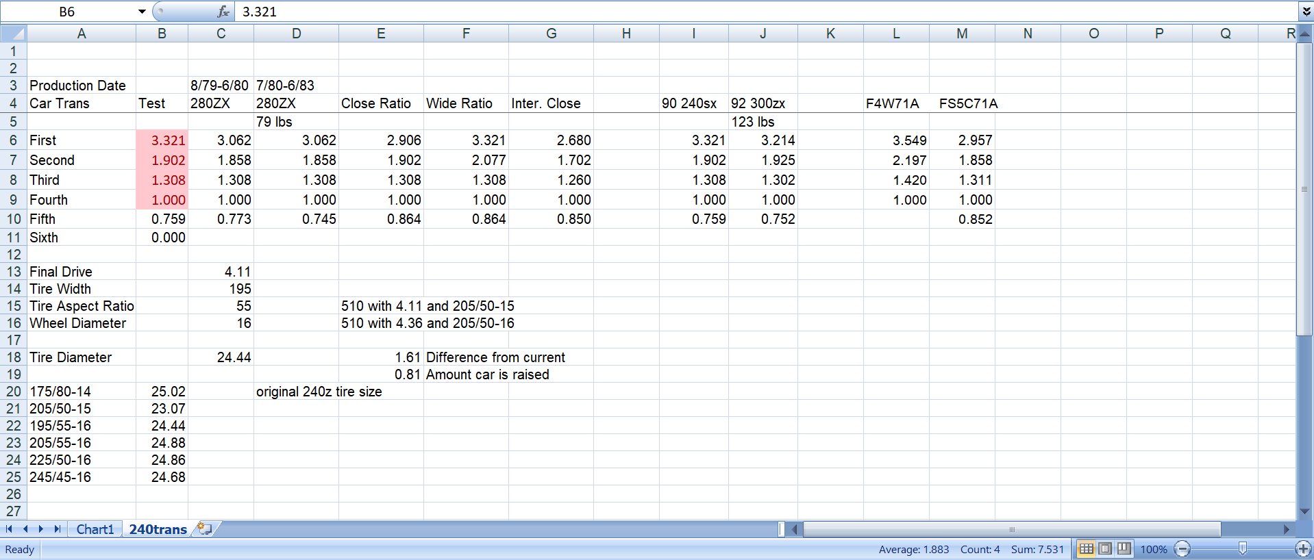Select the 'Inter. Close' header cell
This screenshot has width=1314, height=560.
tap(551, 103)
